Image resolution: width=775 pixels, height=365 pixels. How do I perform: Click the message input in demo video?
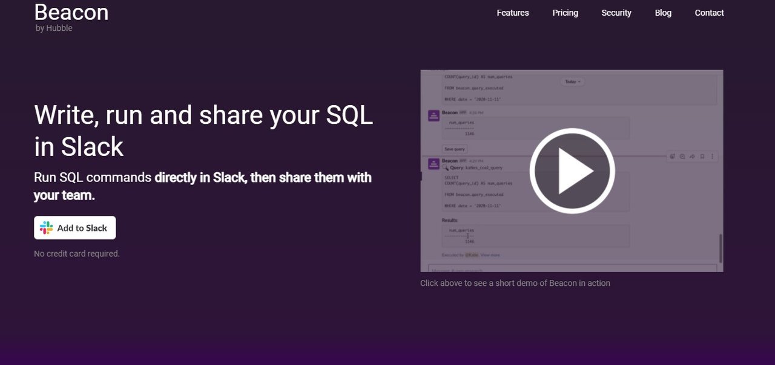click(572, 268)
